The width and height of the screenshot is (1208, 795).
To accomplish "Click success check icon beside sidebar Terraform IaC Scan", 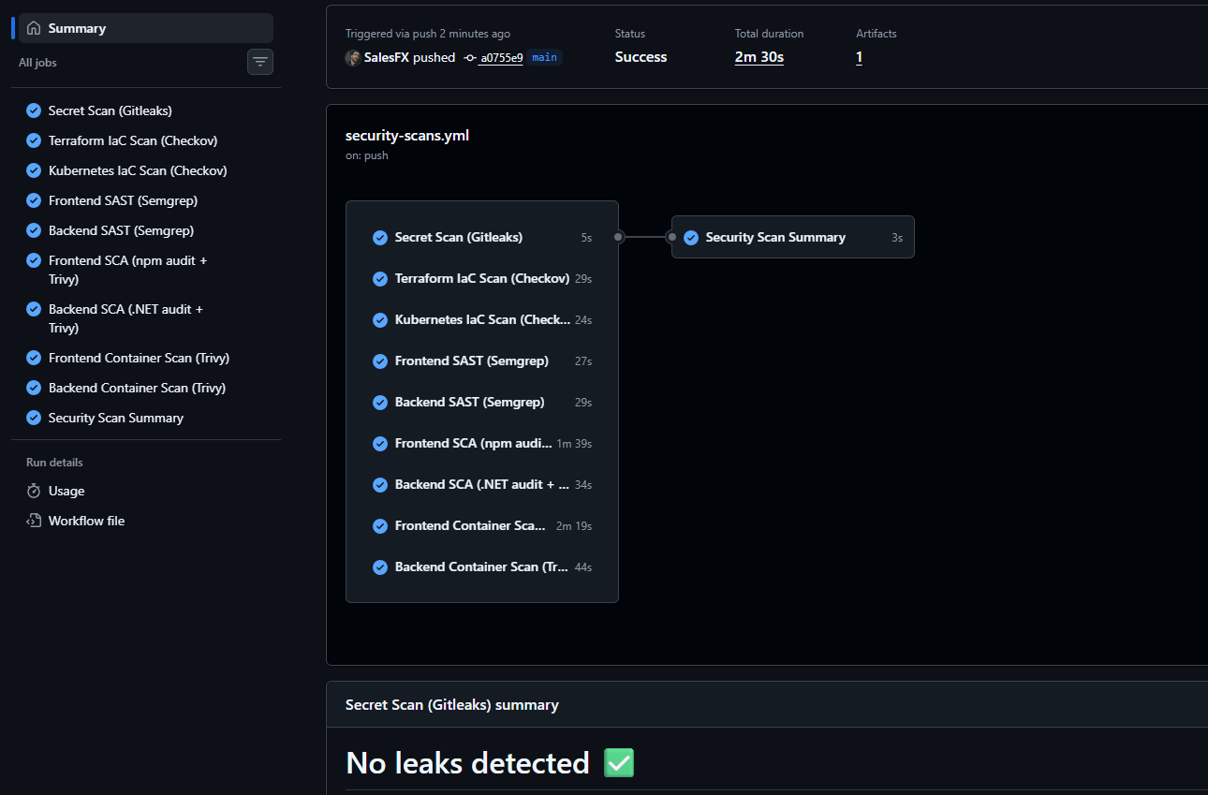I will [x=34, y=140].
